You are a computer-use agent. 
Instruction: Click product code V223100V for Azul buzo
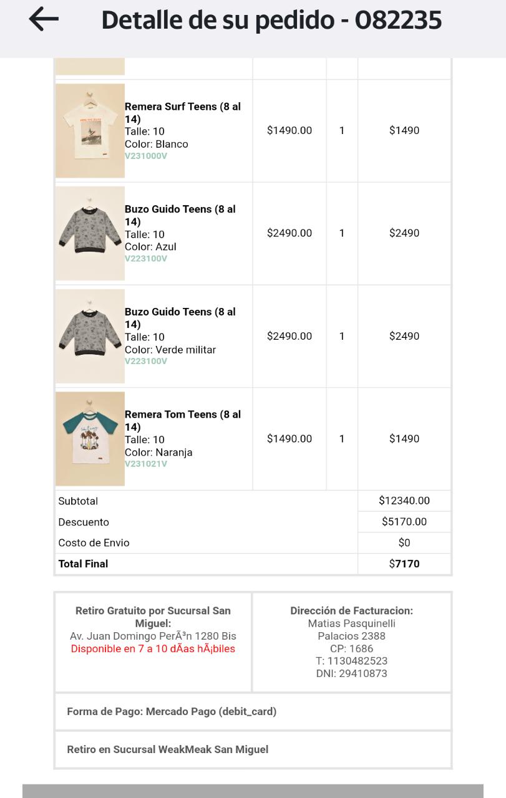(146, 259)
